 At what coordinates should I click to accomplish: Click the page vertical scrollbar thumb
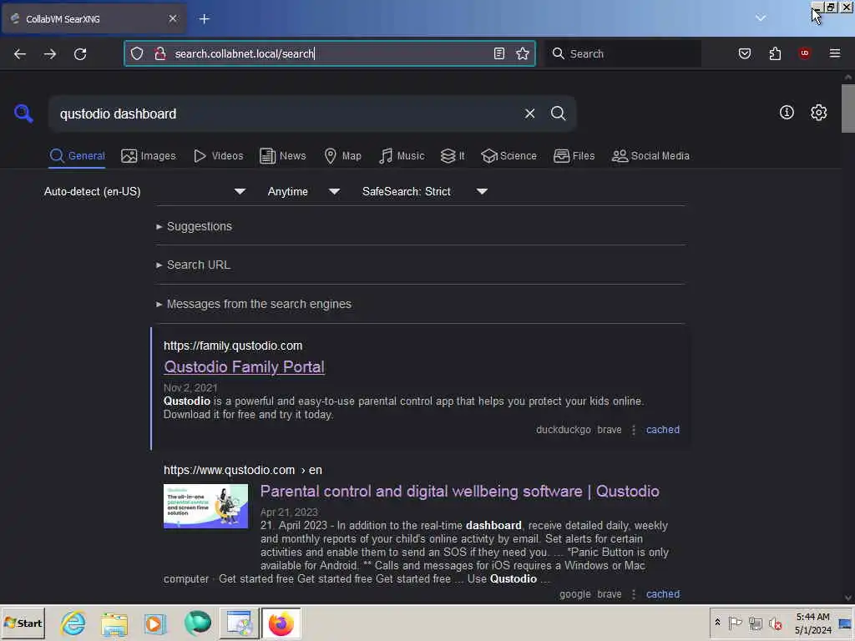pos(848,108)
